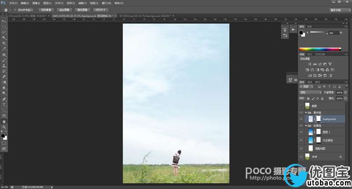Select the Crop tool
352x189 pixels.
[x=4, y=43]
